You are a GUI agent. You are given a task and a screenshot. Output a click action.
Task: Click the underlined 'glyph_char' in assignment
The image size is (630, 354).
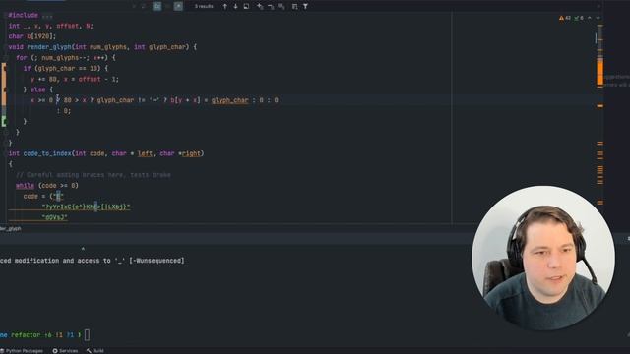pyautogui.click(x=229, y=100)
